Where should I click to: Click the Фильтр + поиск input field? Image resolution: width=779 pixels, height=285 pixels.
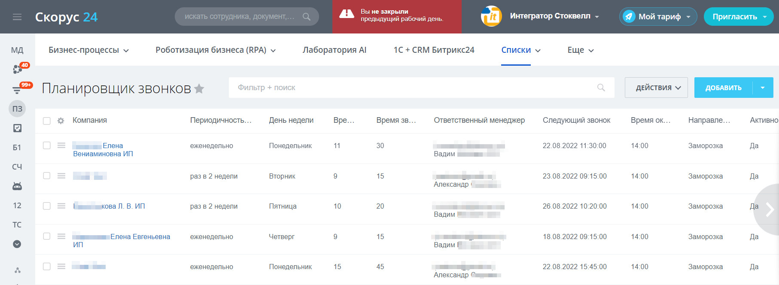pyautogui.click(x=412, y=88)
